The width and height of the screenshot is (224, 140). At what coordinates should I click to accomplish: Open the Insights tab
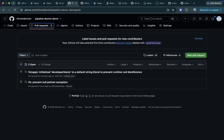click(150, 26)
